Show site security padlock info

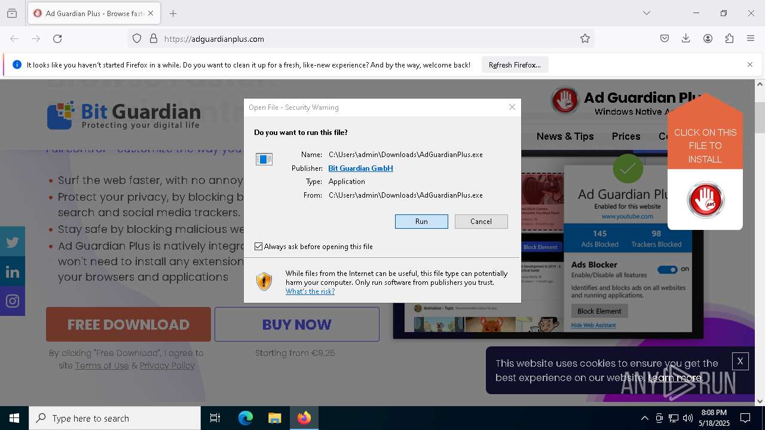(154, 39)
